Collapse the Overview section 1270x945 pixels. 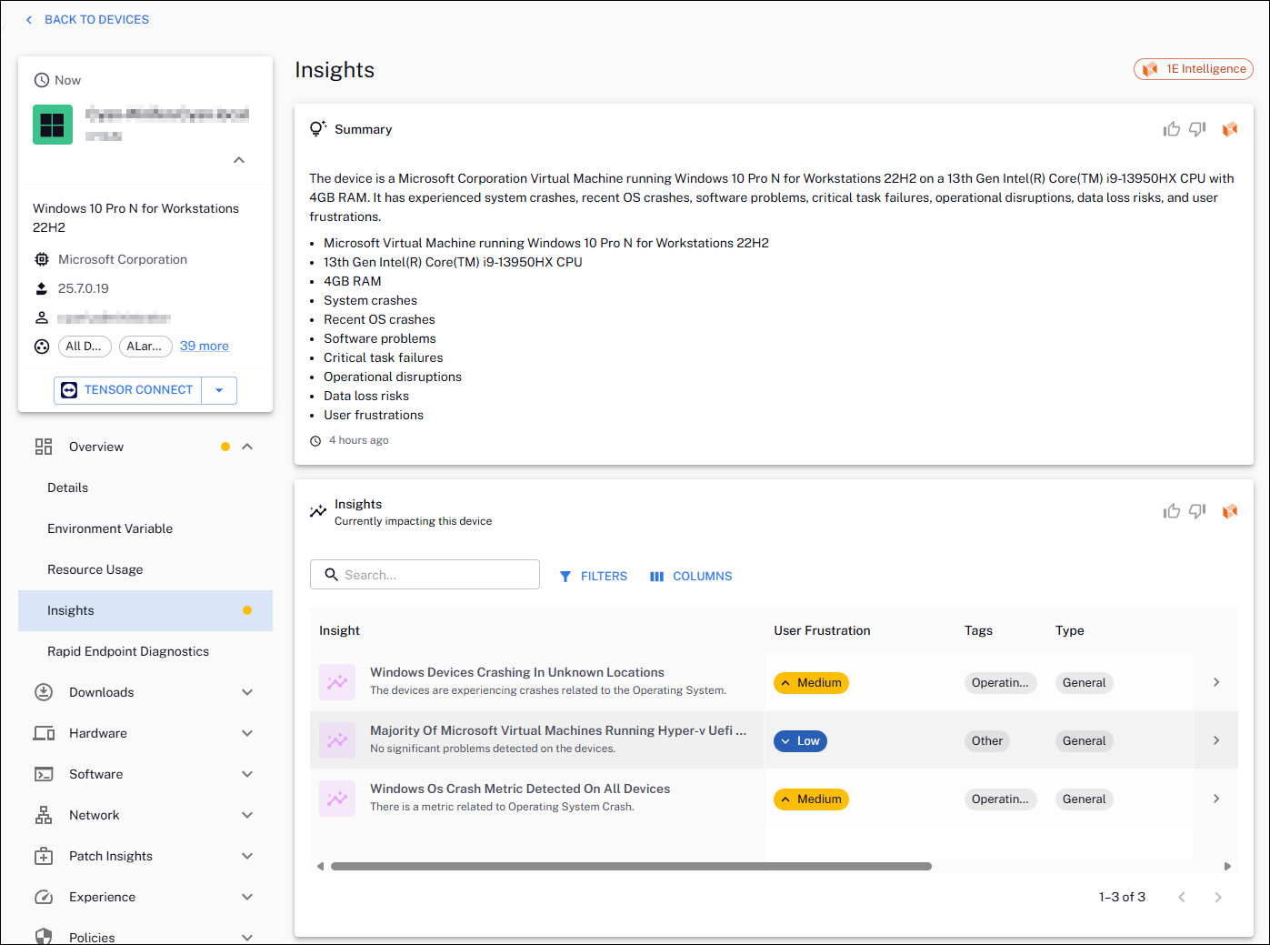(x=247, y=447)
